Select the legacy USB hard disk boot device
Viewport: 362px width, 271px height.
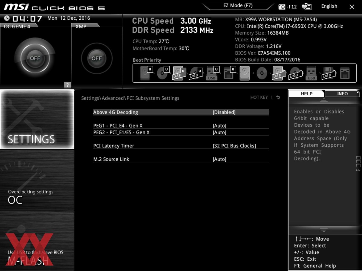pos(278,73)
